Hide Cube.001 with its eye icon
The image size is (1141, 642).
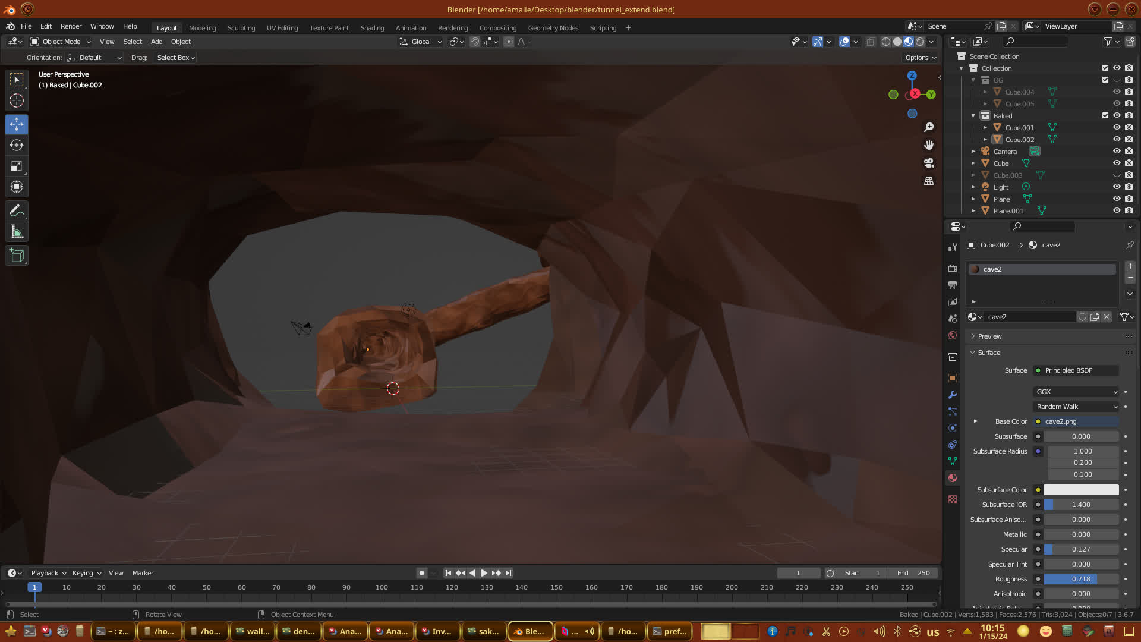click(1117, 127)
